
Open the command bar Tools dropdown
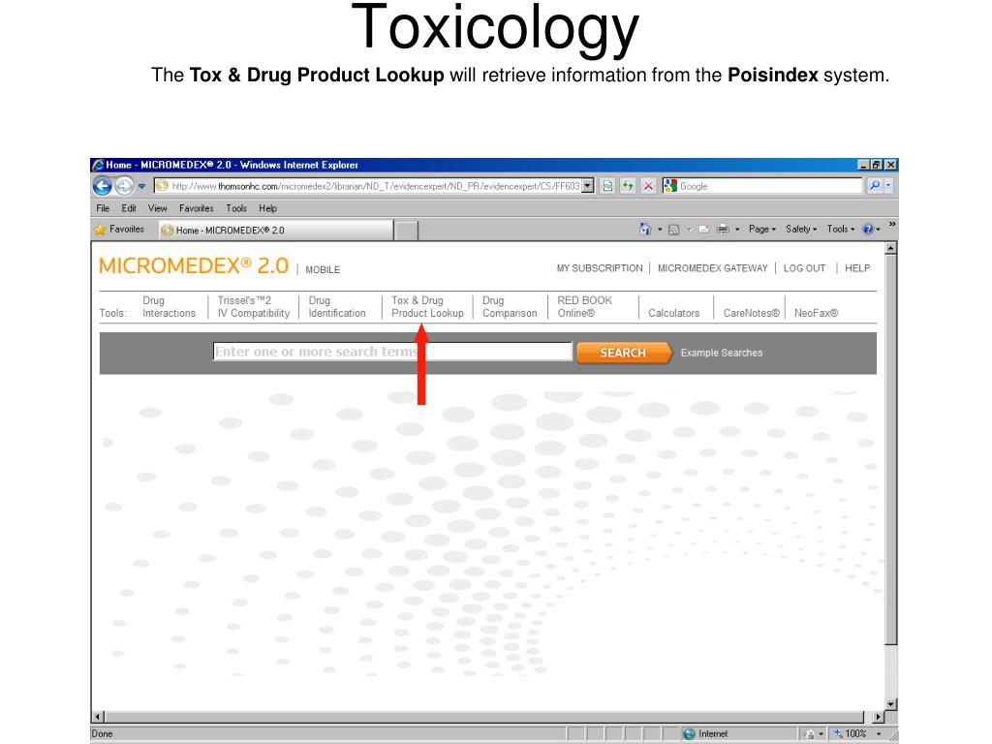click(x=840, y=229)
